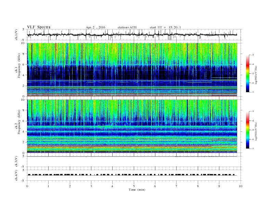
Task: Select the 'Apr. 2, 2016' date label
Action: (95, 27)
